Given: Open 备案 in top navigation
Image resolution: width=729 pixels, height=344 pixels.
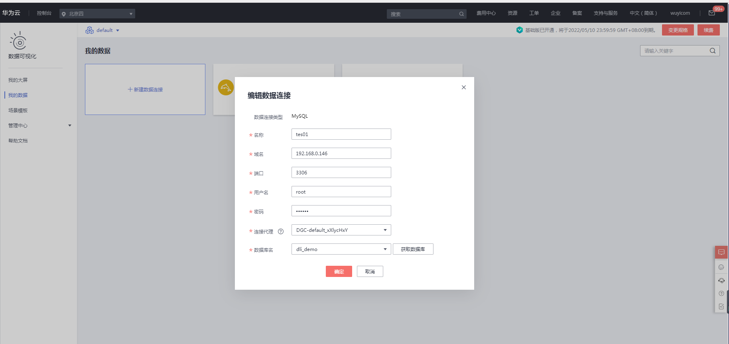Looking at the screenshot, I should point(577,13).
